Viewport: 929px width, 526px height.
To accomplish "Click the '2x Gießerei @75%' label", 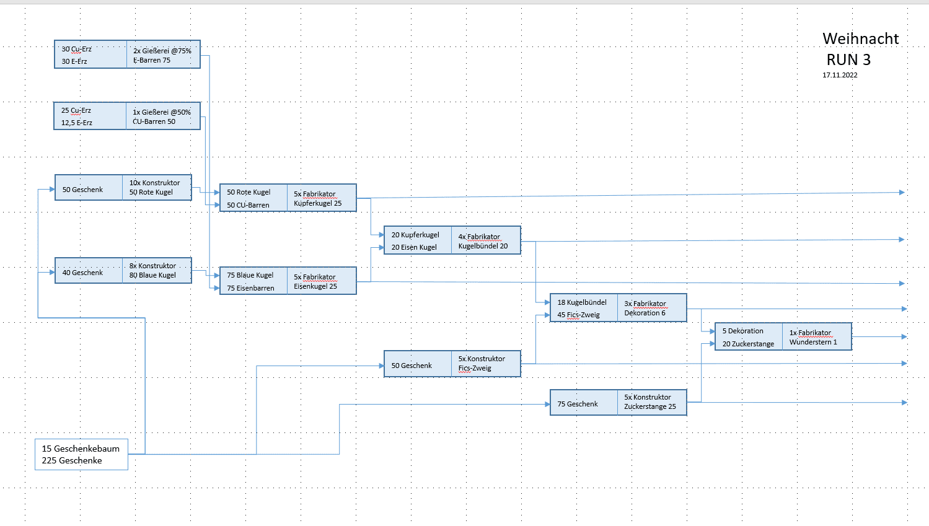I will point(162,51).
